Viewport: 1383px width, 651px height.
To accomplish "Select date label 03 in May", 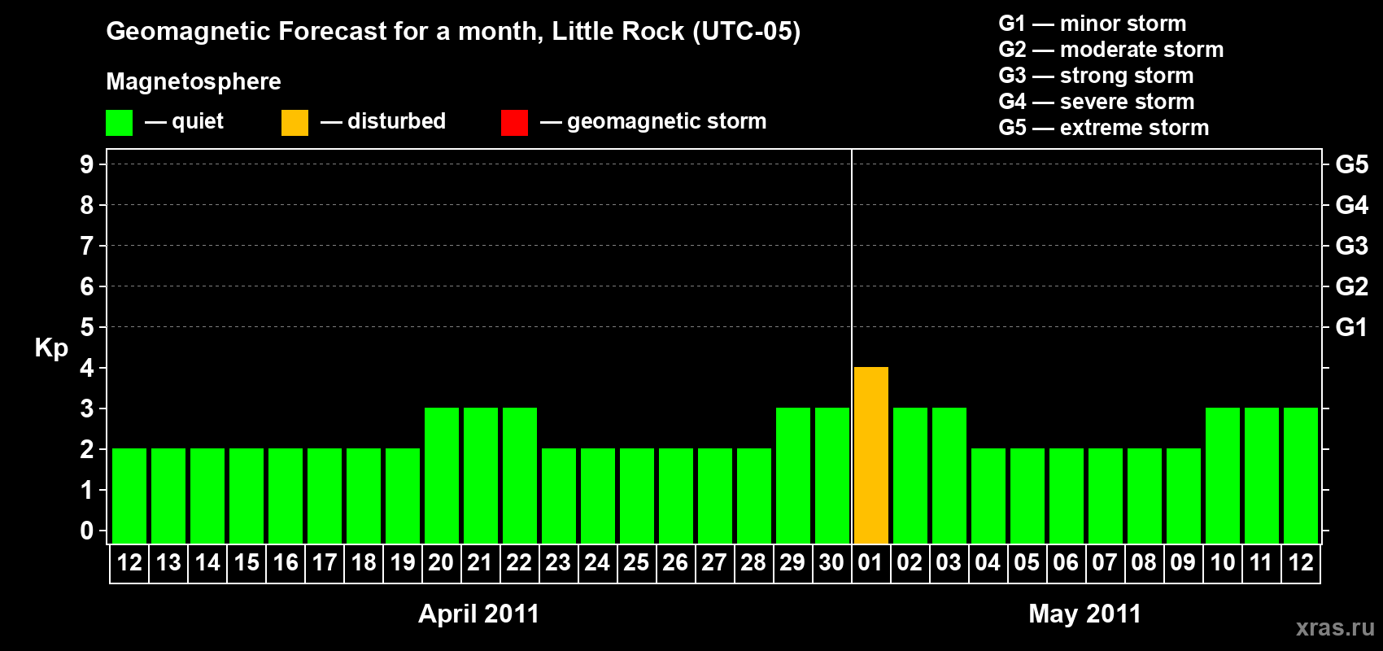I will (949, 563).
